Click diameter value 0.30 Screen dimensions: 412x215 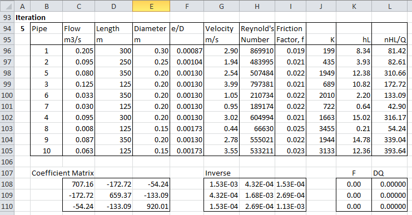[151, 51]
